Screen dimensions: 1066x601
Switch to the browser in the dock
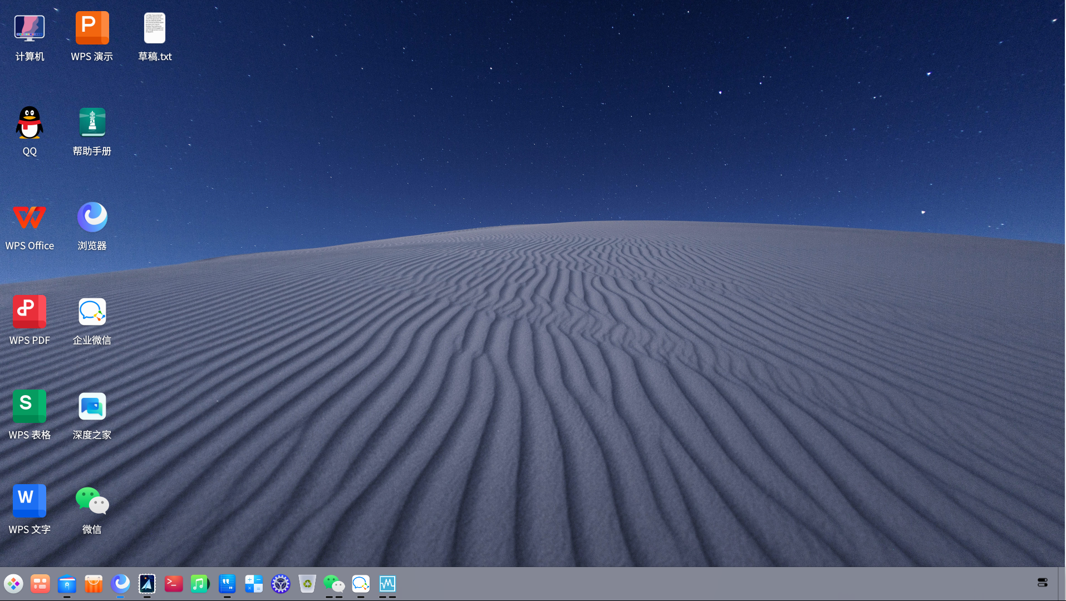[x=120, y=584]
